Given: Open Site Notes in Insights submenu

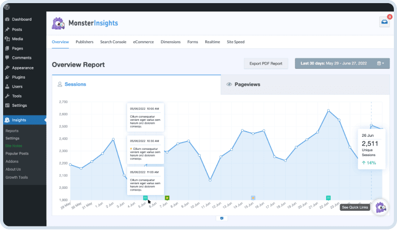Looking at the screenshot, I should [x=14, y=146].
